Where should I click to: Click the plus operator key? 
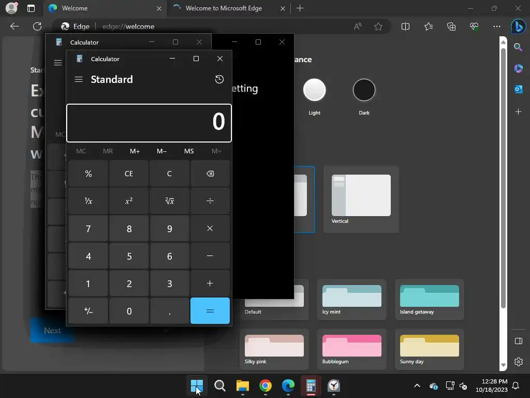coord(210,283)
